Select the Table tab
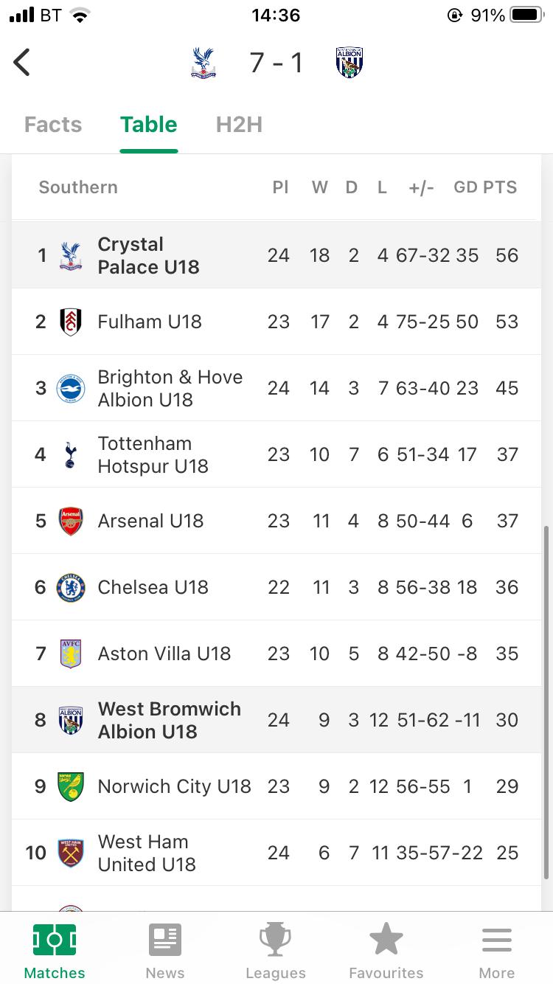 pos(149,125)
